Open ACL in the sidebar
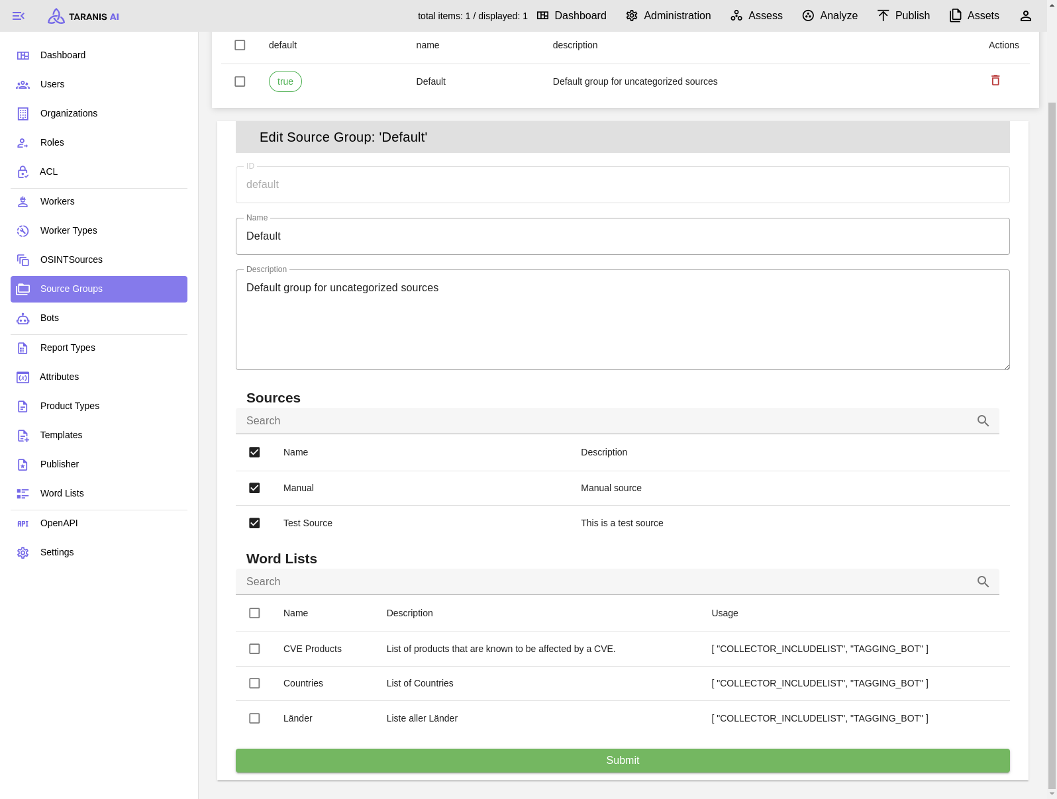Image resolution: width=1057 pixels, height=799 pixels. click(99, 171)
